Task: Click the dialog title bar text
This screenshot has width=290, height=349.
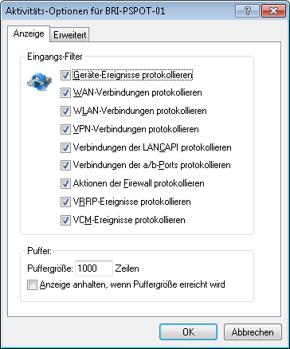Action: pyautogui.click(x=85, y=11)
